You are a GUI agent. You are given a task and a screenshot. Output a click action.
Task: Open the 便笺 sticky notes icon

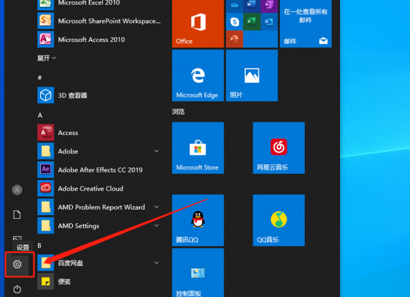coord(45,281)
